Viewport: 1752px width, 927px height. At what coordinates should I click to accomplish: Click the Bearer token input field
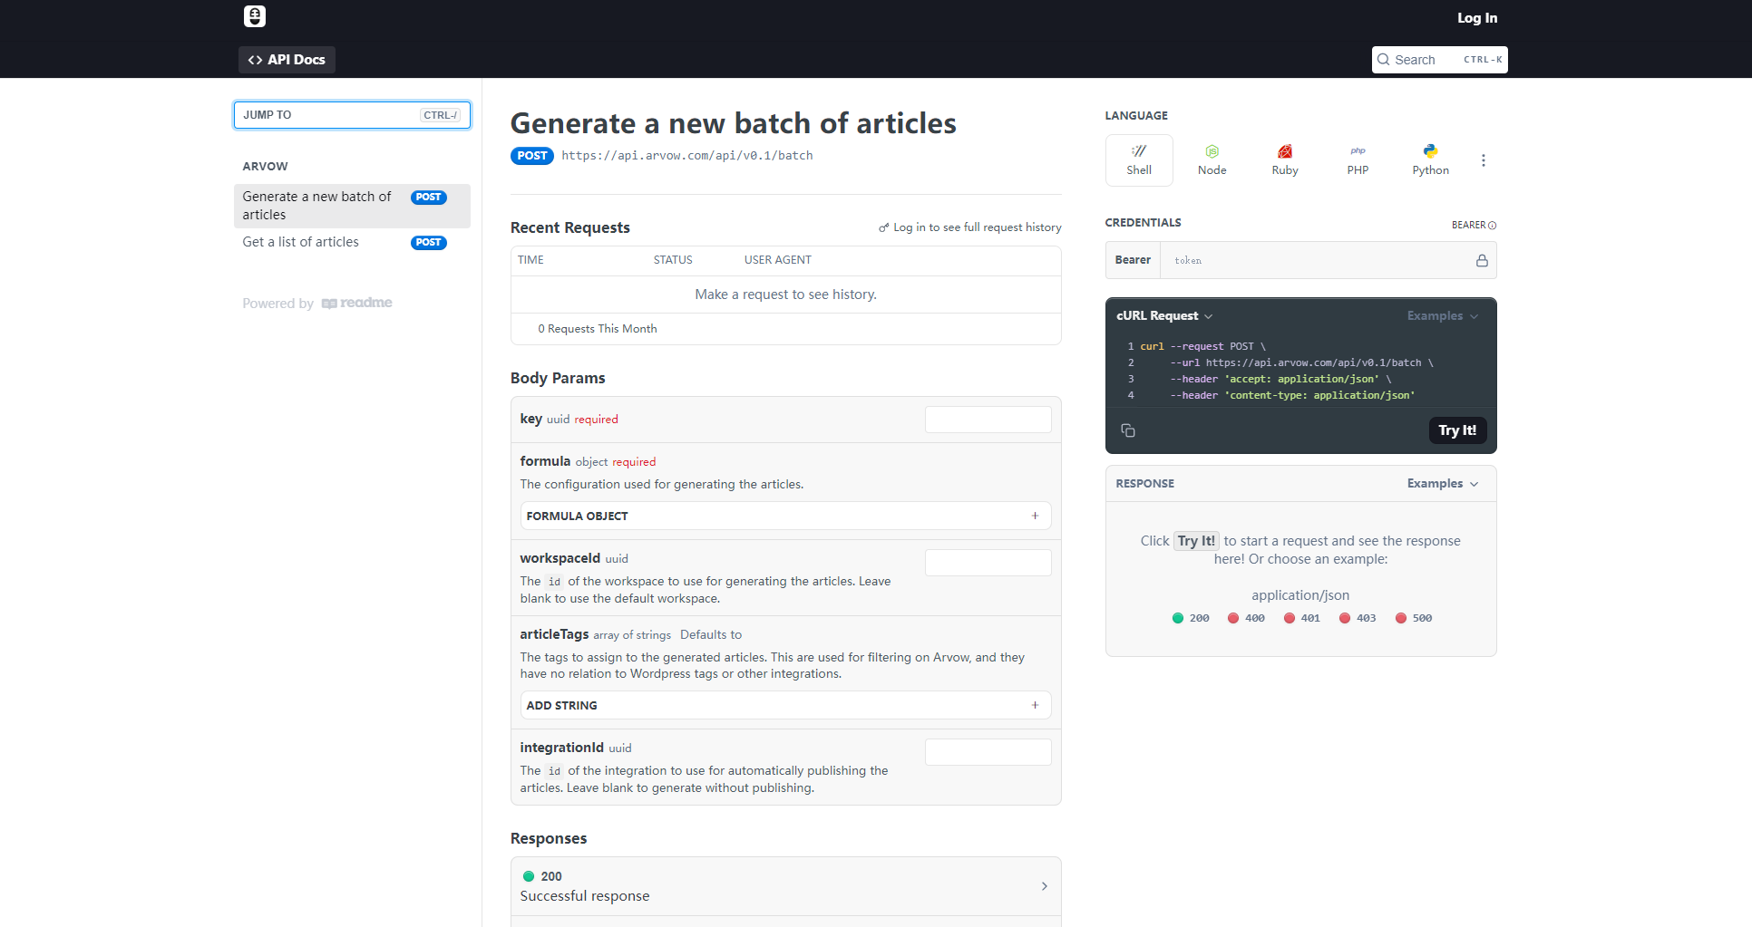(x=1319, y=260)
